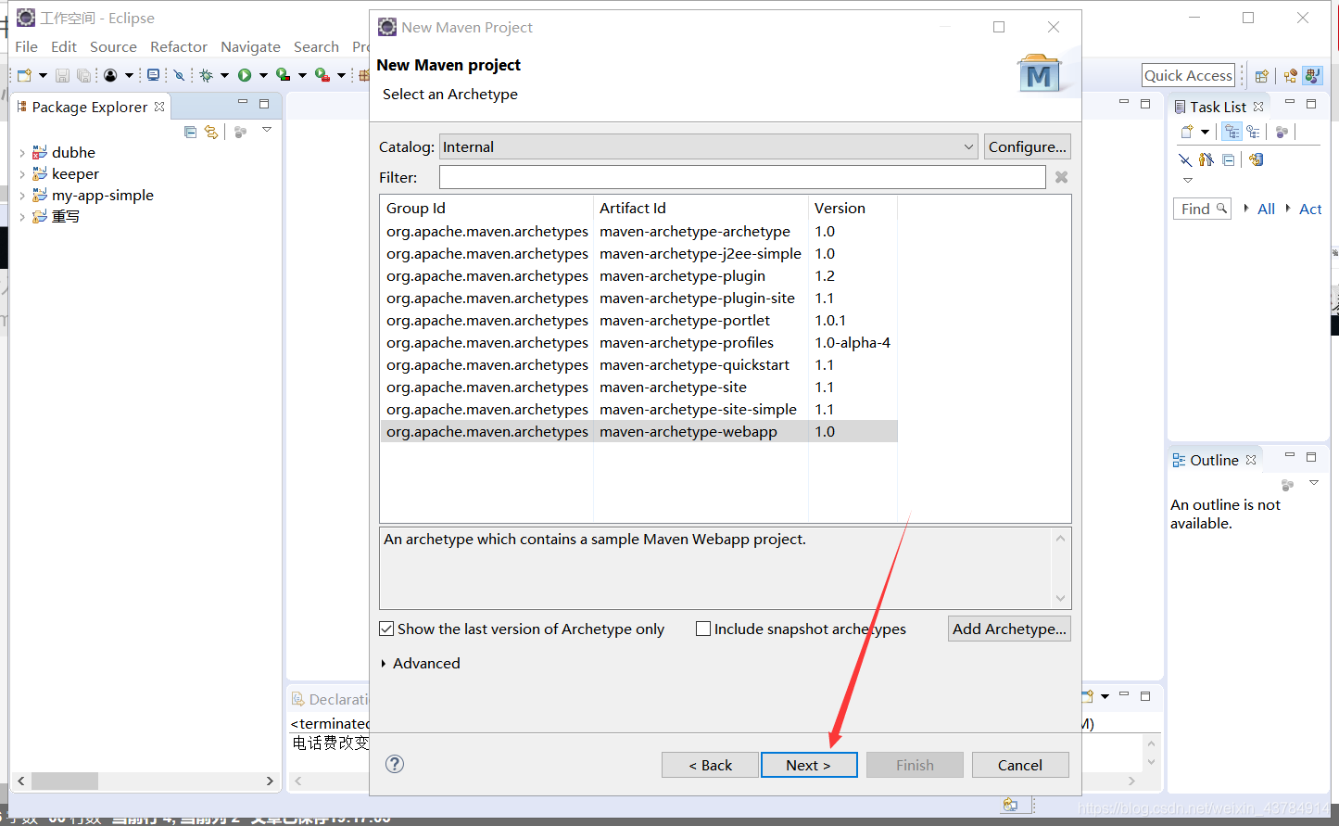
Task: Toggle Link with Editor in Package Explorer
Action: point(211,132)
